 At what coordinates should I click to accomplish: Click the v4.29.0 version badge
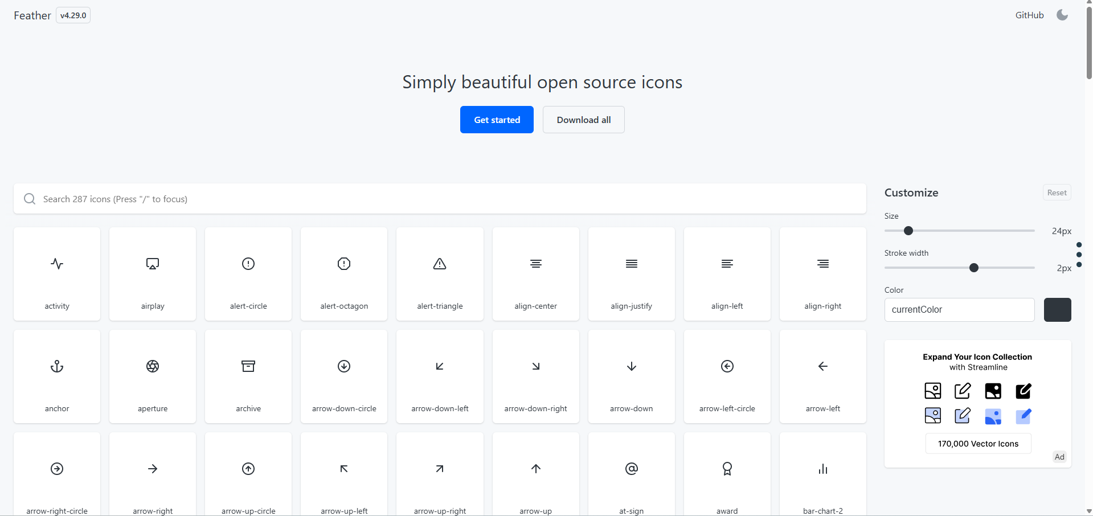73,15
